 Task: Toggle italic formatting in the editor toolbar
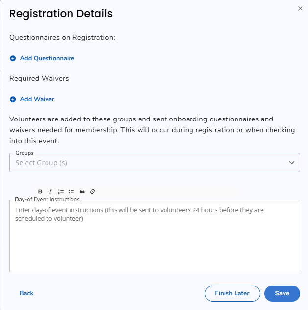click(x=50, y=191)
